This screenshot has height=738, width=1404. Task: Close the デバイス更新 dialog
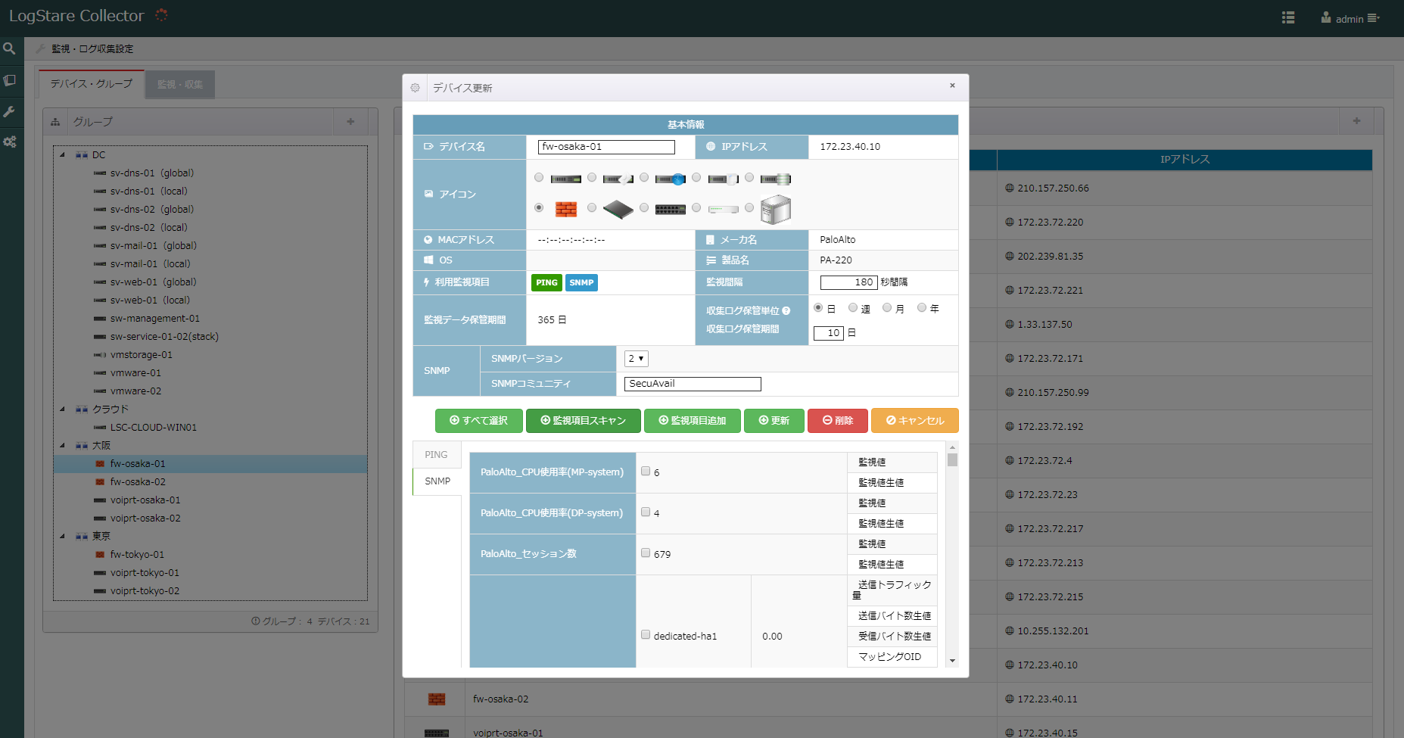pos(952,86)
